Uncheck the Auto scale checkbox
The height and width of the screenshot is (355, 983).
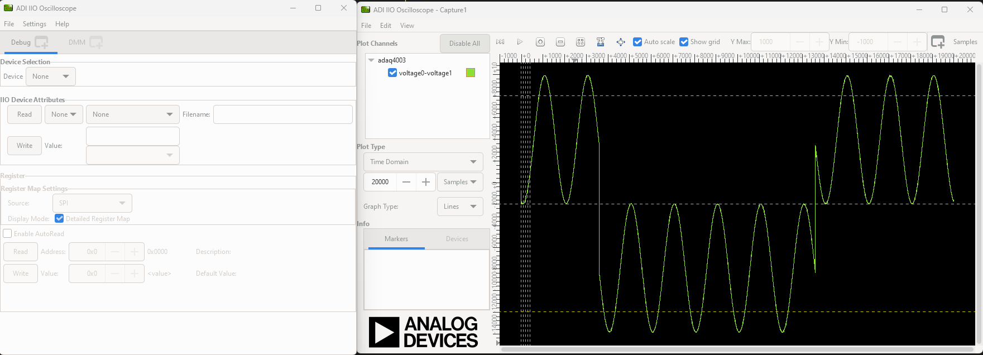point(637,42)
